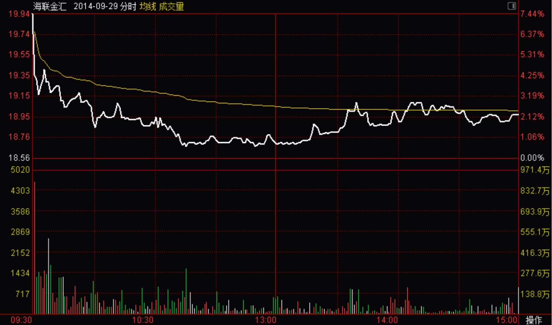
Task: Click the 19.15 price axis label
Action: point(19,96)
